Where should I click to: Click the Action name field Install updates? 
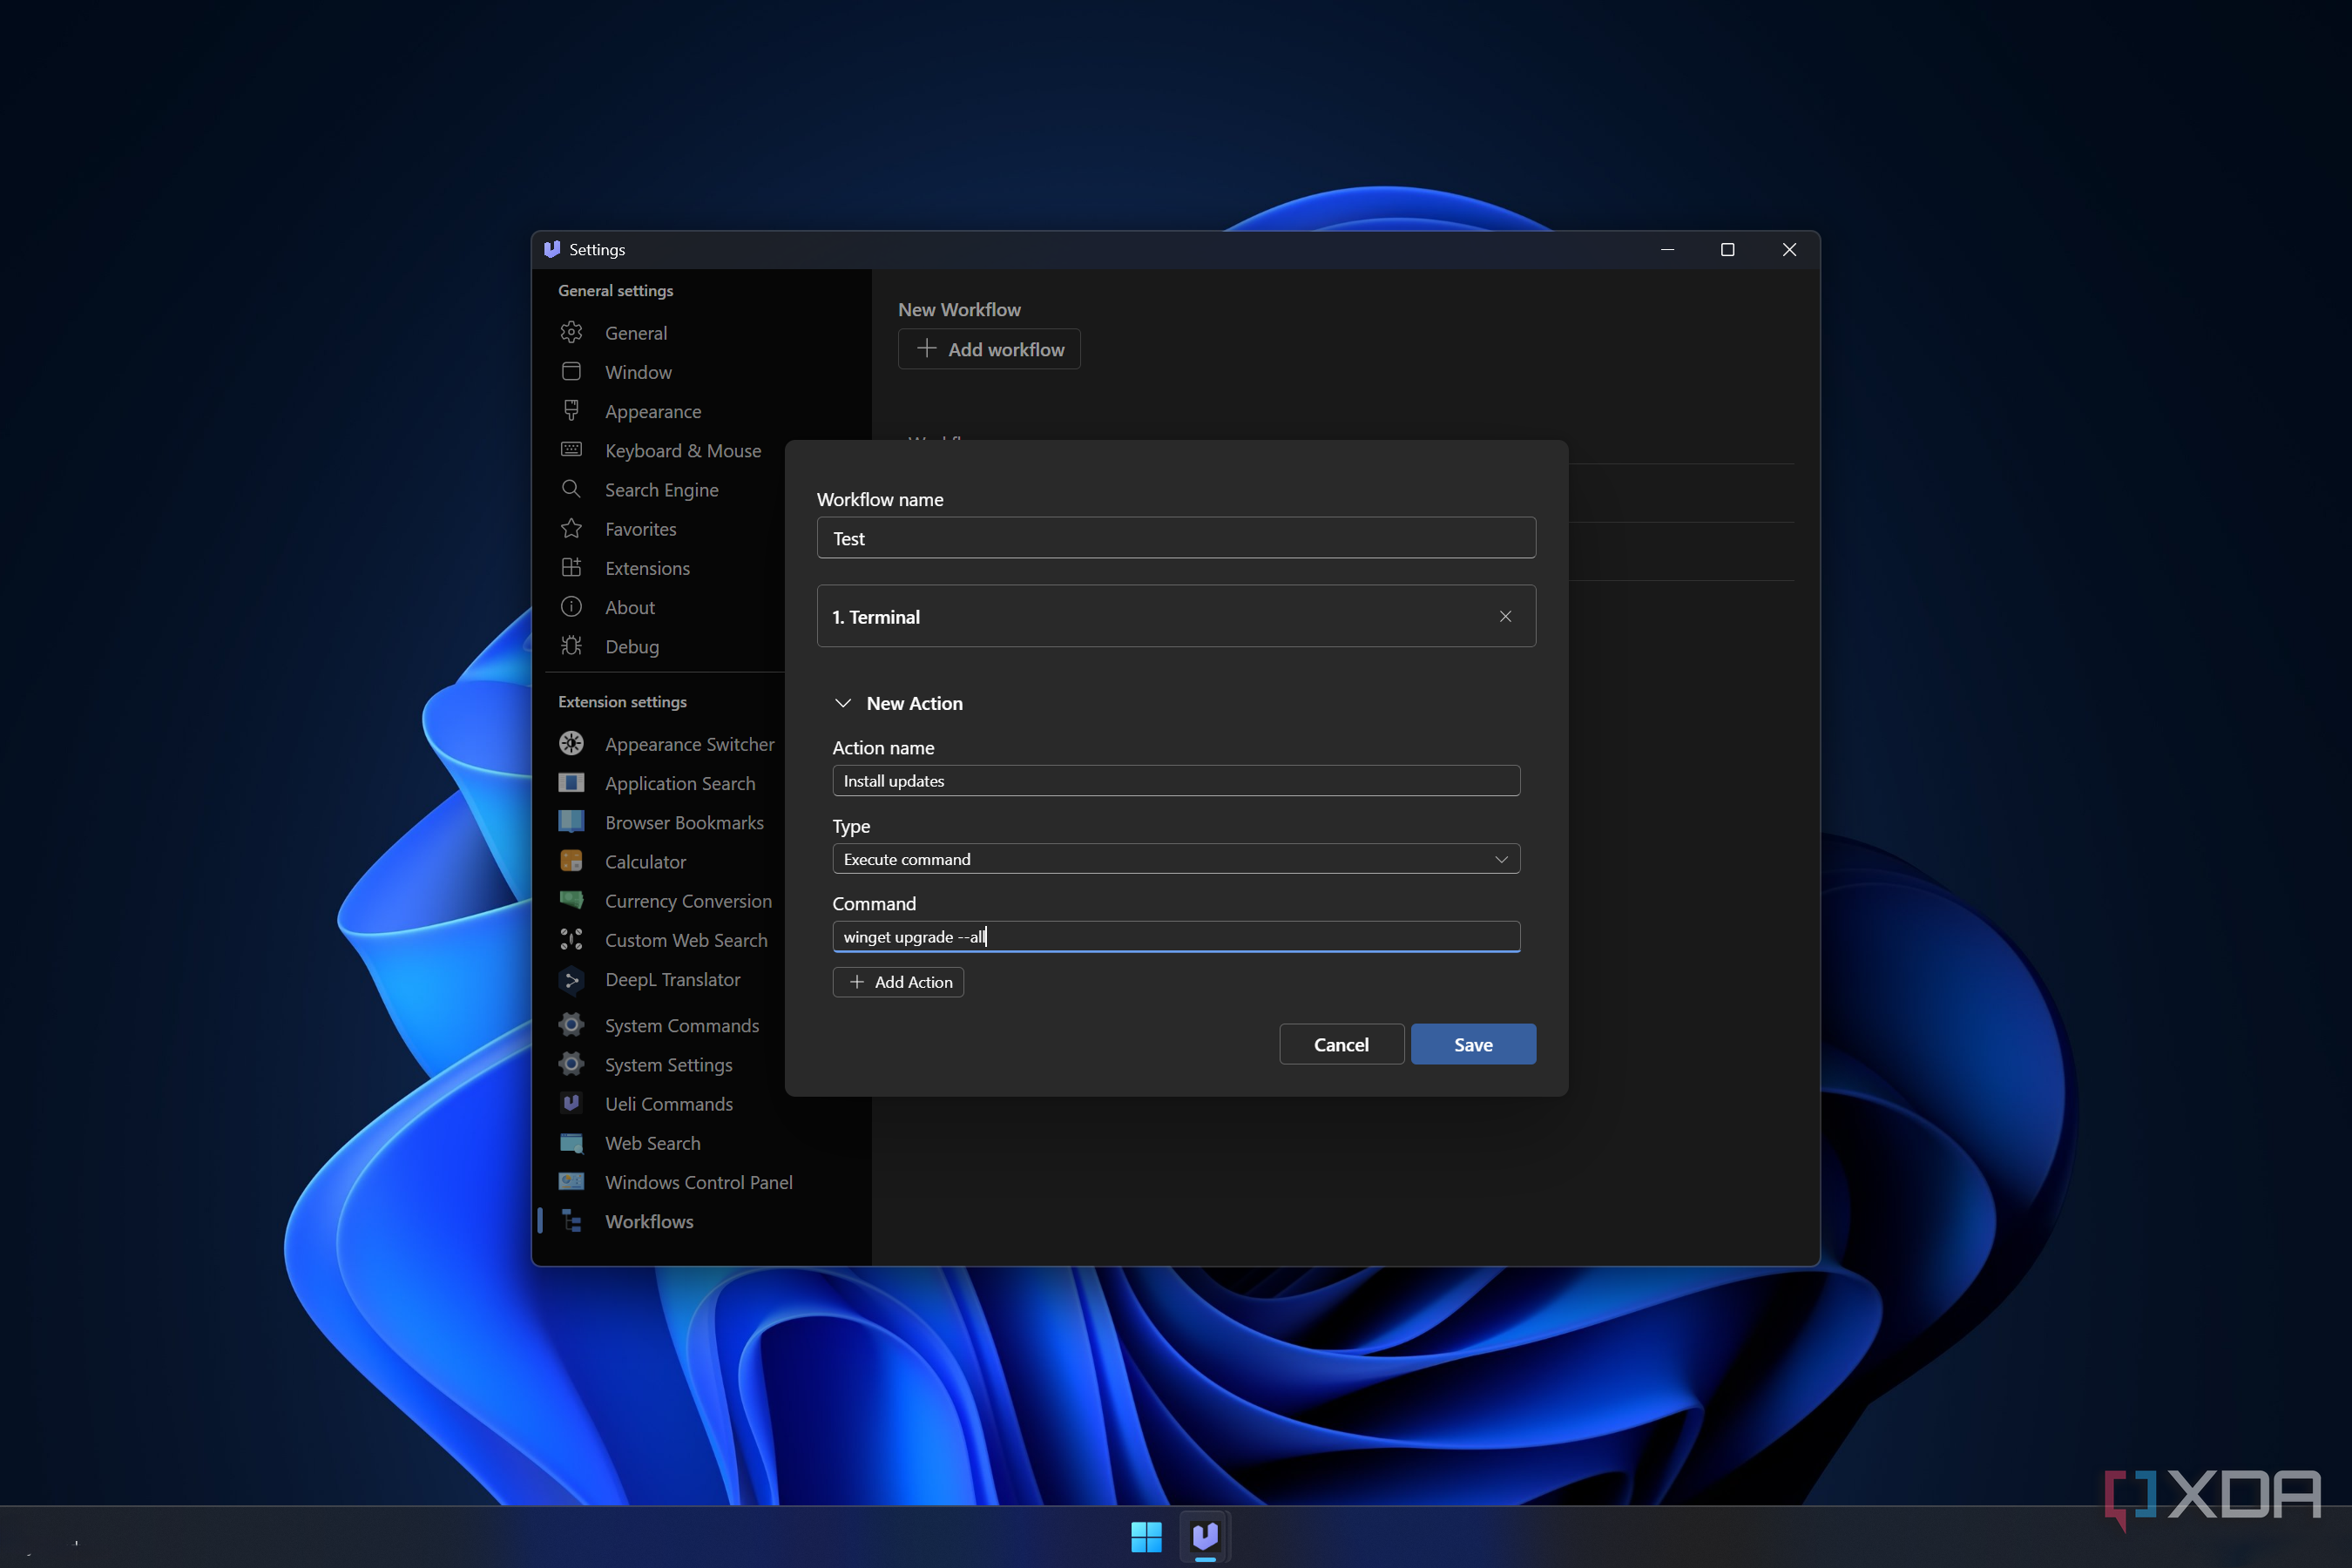(1176, 781)
